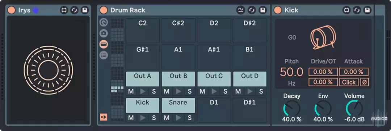Select the Out C drum pad
The width and height of the screenshot is (391, 131).
(214, 79)
